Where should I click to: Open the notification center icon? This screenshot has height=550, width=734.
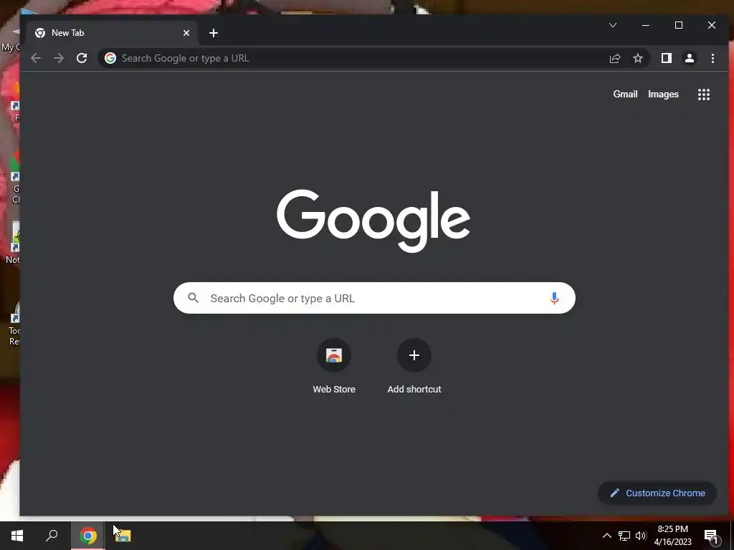[711, 536]
